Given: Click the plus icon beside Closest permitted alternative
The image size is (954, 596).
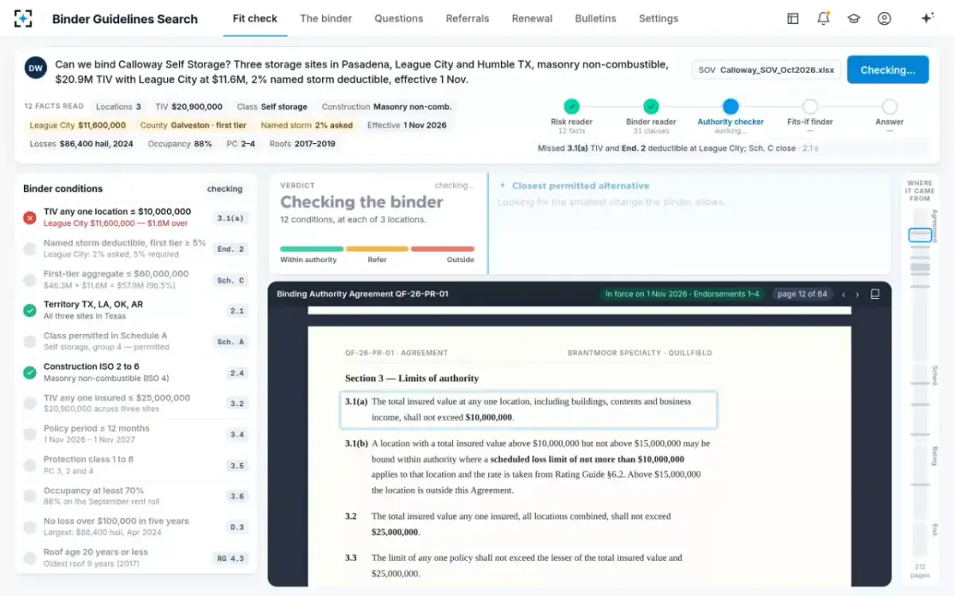Looking at the screenshot, I should click(x=502, y=186).
